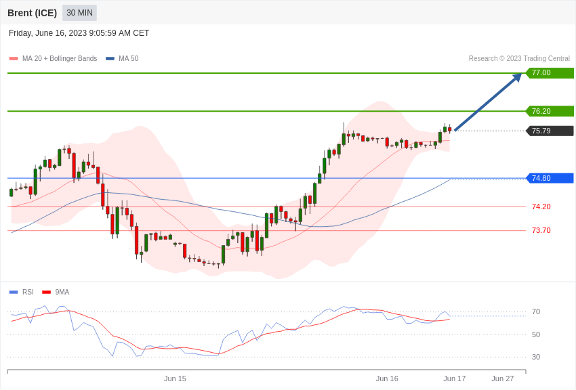576x390 pixels.
Task: Click the RSI 70 axis label
Action: 536,312
